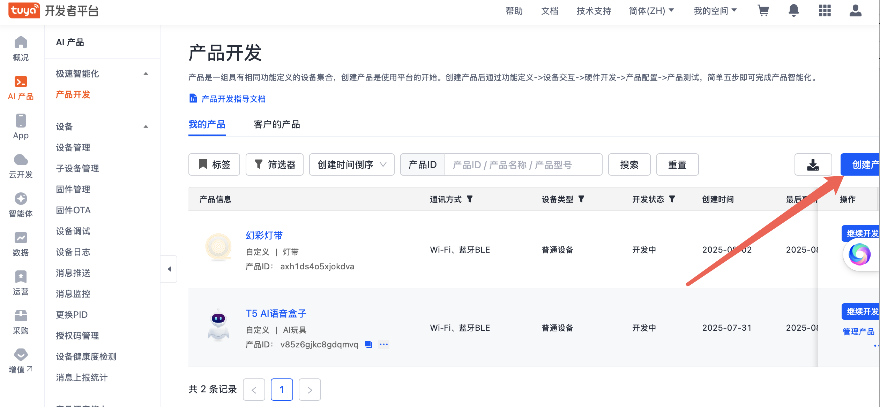Screen dimensions: 880x407
Task: Expand the 简体(ZH) language dropdown
Action: coord(652,10)
